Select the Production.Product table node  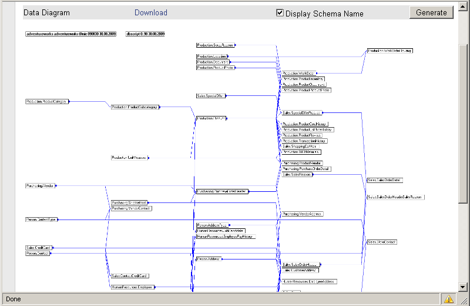(211, 118)
